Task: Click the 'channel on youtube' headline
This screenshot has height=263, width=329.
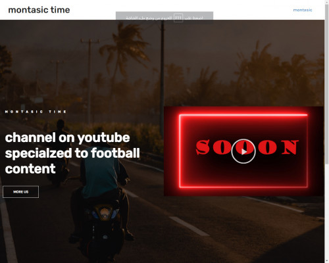Action: [67, 137]
